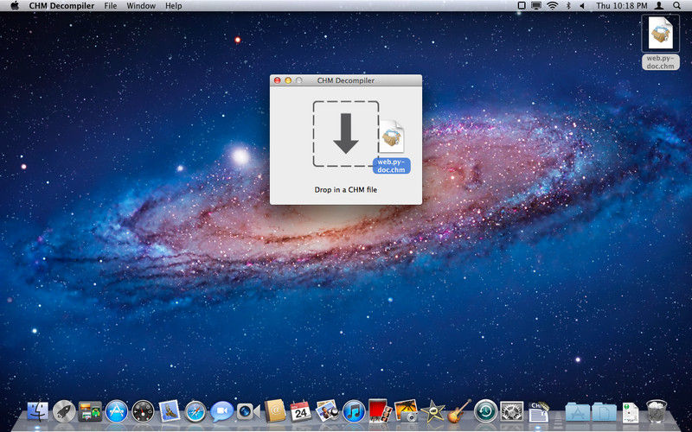692x432 pixels.
Task: Launch iMovie from the Dock
Action: click(x=432, y=411)
